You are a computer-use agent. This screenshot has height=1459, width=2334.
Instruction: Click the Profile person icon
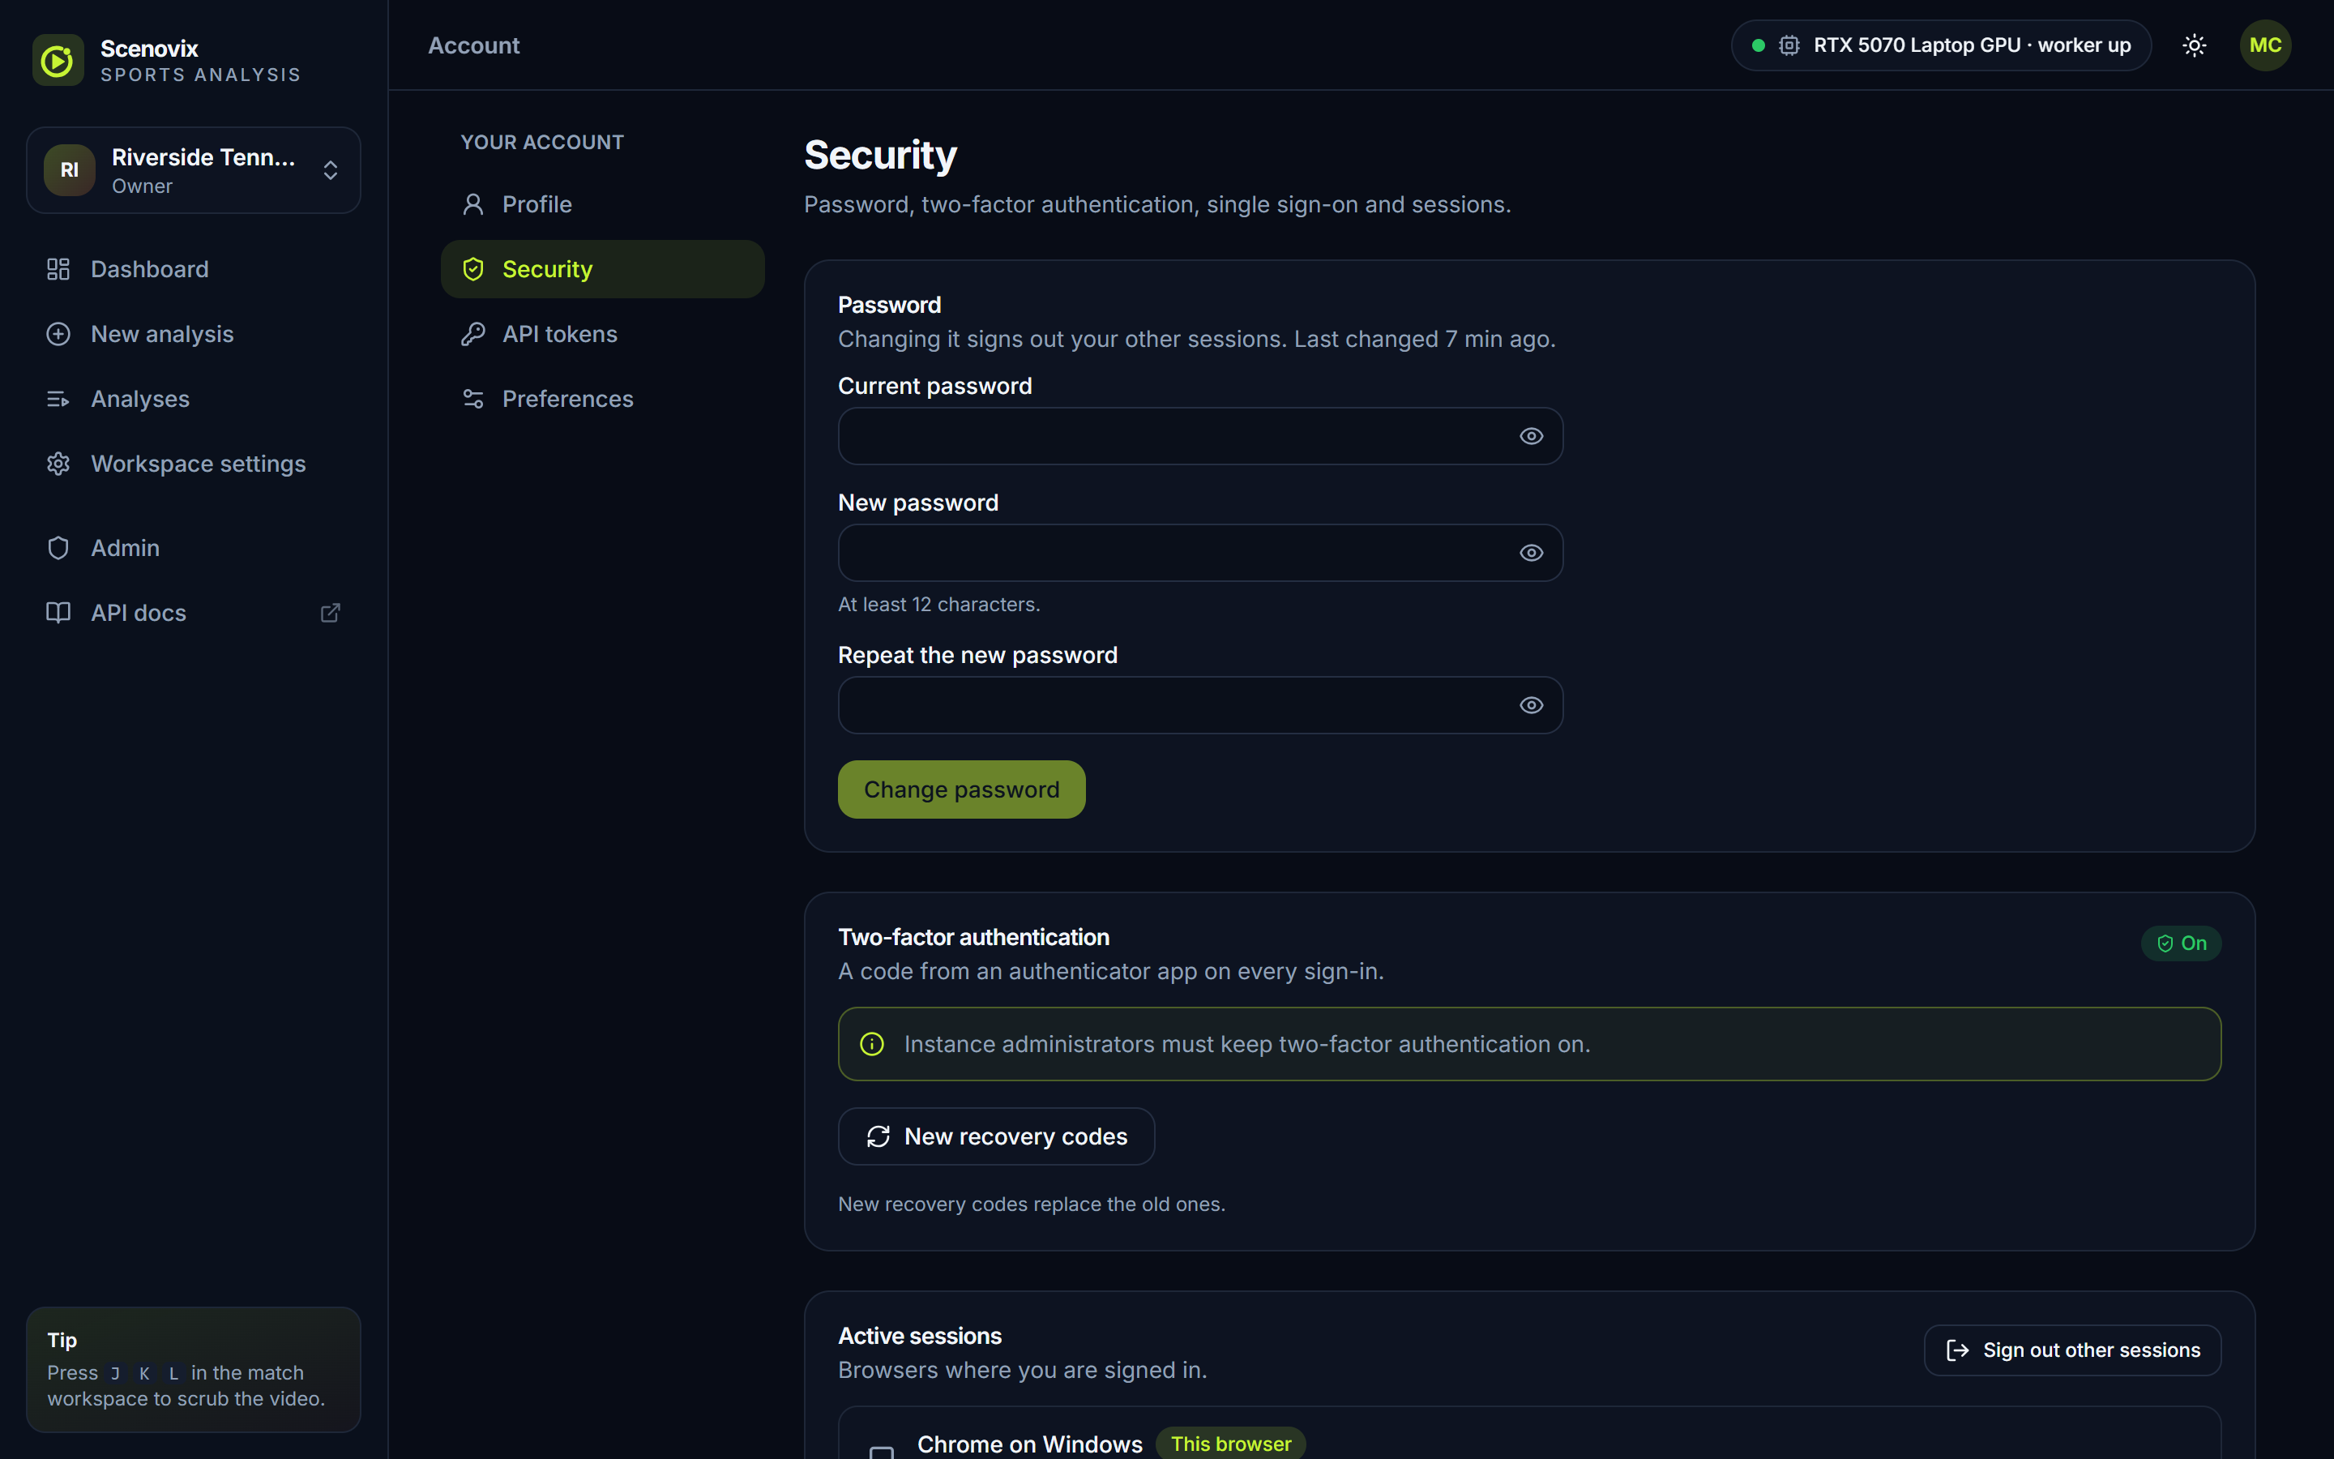(x=472, y=204)
